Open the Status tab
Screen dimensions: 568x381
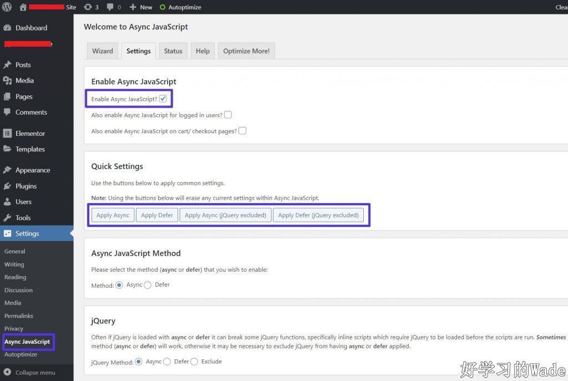173,50
